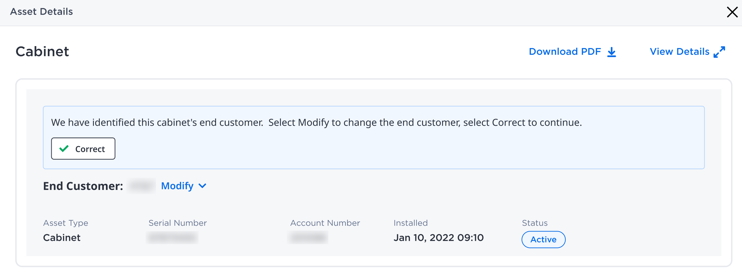Click the green checkmark icon
Viewport: 742px width, 278px height.
point(64,149)
